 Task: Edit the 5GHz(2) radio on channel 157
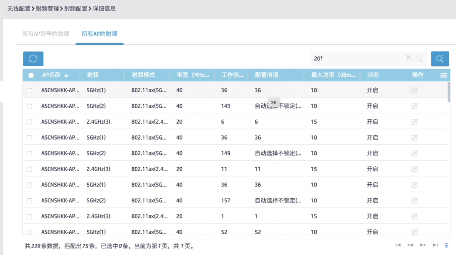click(414, 201)
